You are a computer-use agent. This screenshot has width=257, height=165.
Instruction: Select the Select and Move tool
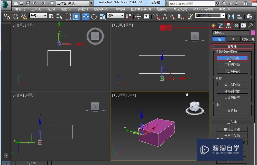tap(85, 17)
